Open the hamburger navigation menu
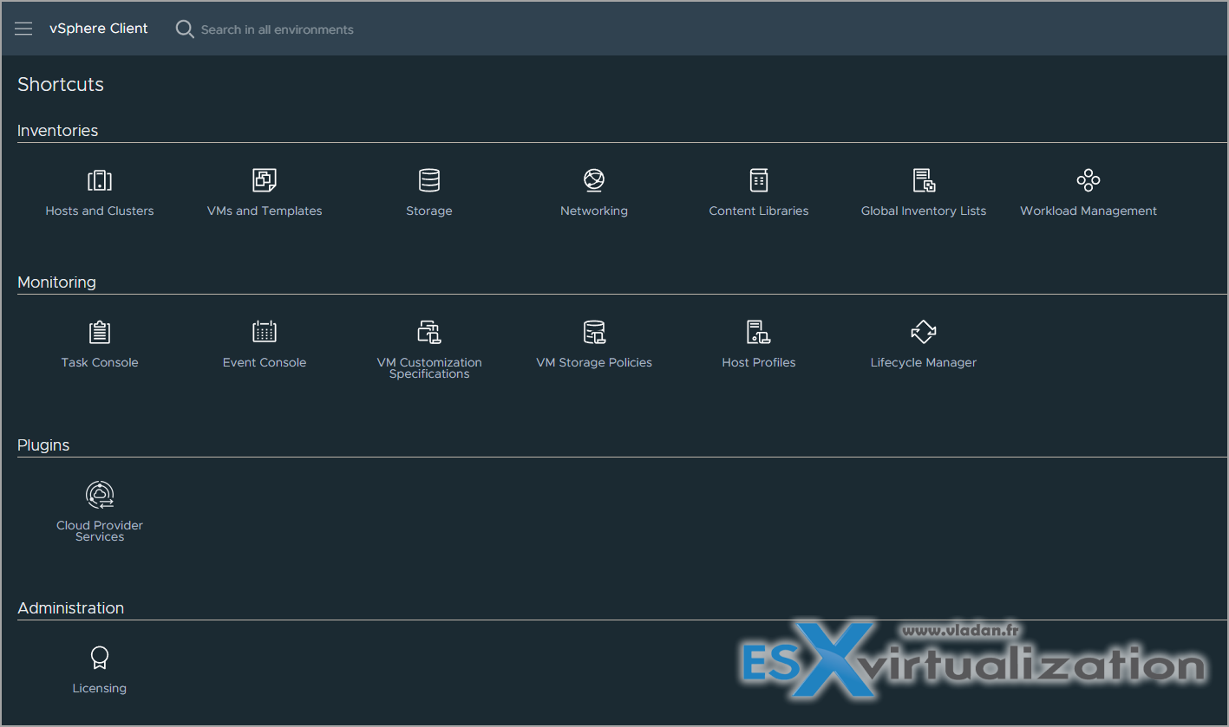Viewport: 1229px width, 727px height. pos(23,29)
